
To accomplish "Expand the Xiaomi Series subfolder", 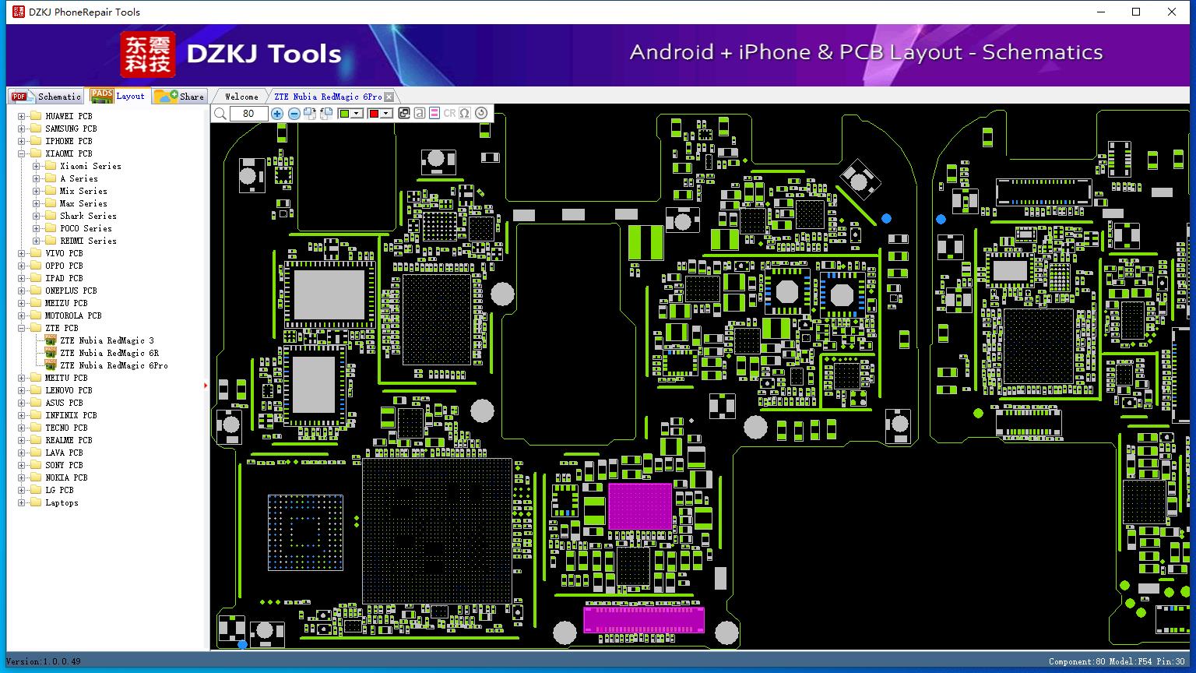I will tap(37, 166).
